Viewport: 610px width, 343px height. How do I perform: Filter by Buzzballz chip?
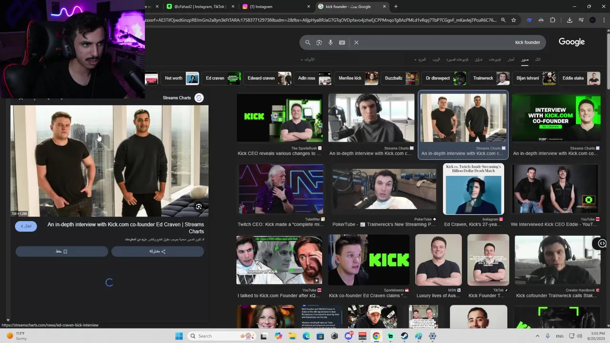tap(400, 78)
